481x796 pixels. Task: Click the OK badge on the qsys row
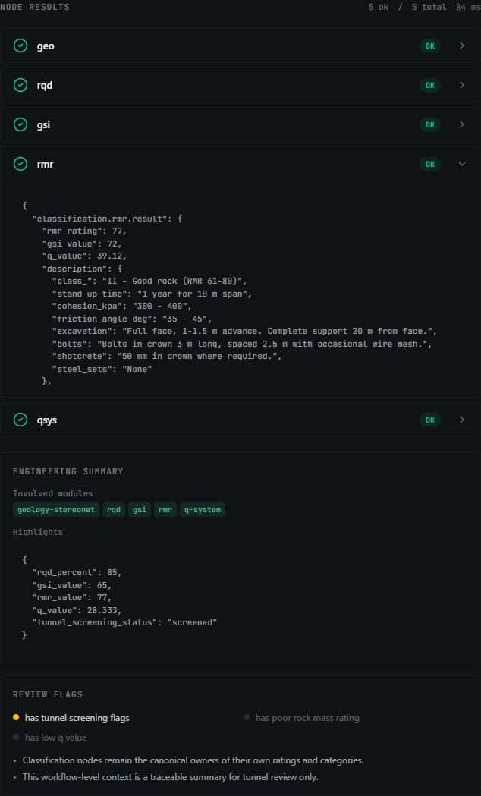click(429, 420)
